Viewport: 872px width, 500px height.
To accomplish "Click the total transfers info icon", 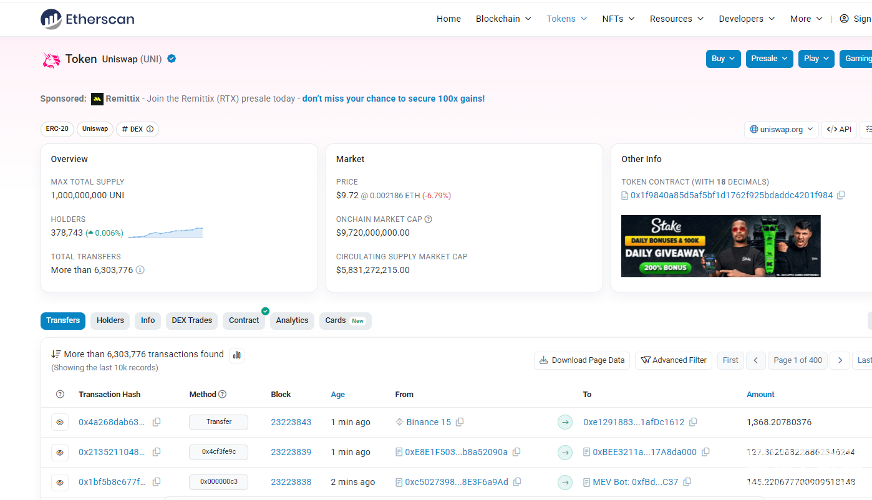I will (x=140, y=270).
